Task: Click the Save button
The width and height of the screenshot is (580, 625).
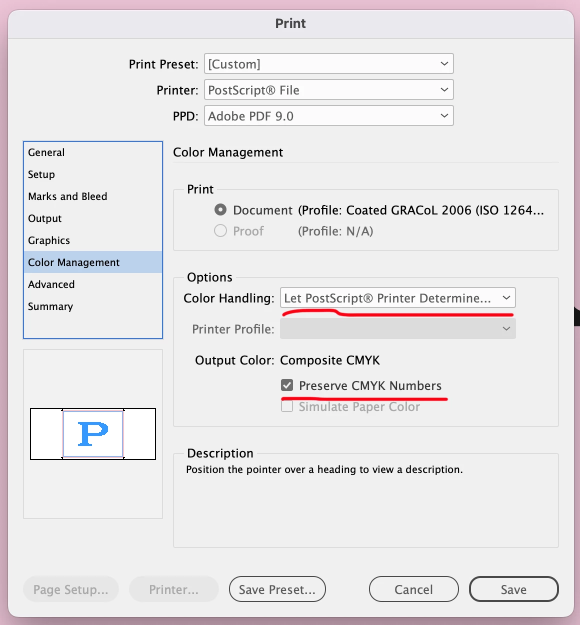Action: 514,589
